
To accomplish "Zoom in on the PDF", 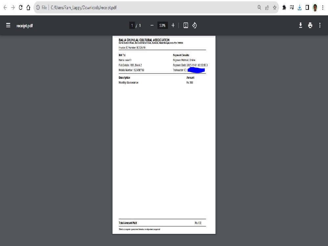I will [x=173, y=25].
